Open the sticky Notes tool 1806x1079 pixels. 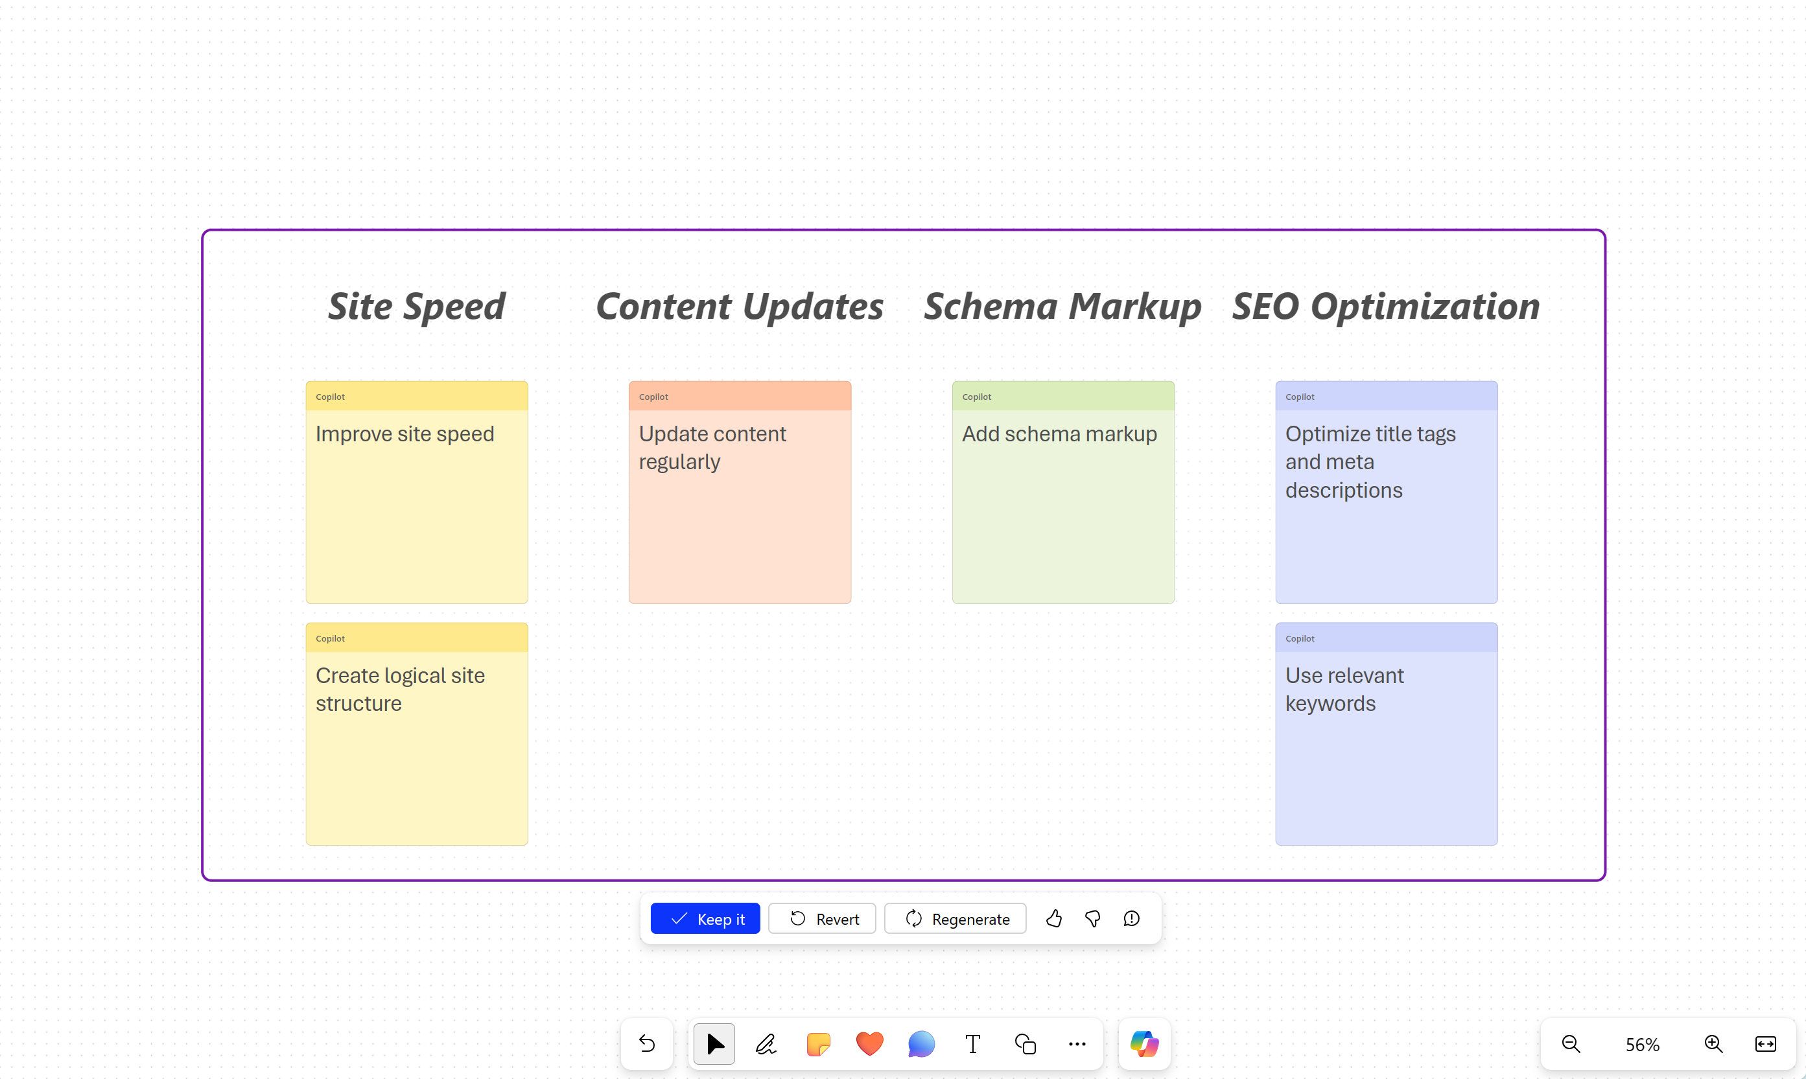coord(817,1043)
